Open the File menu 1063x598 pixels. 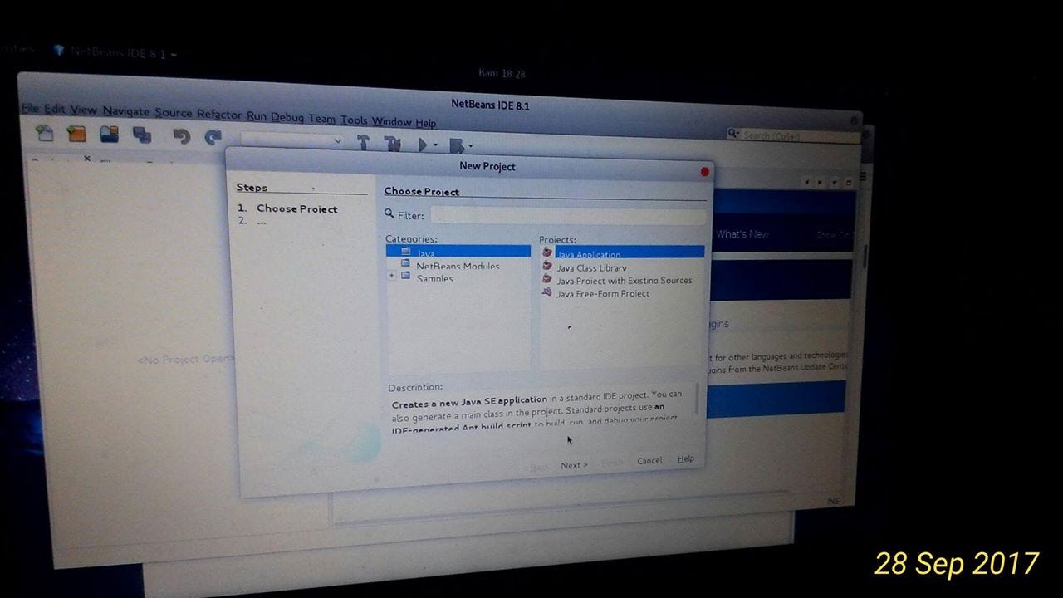tap(30, 109)
